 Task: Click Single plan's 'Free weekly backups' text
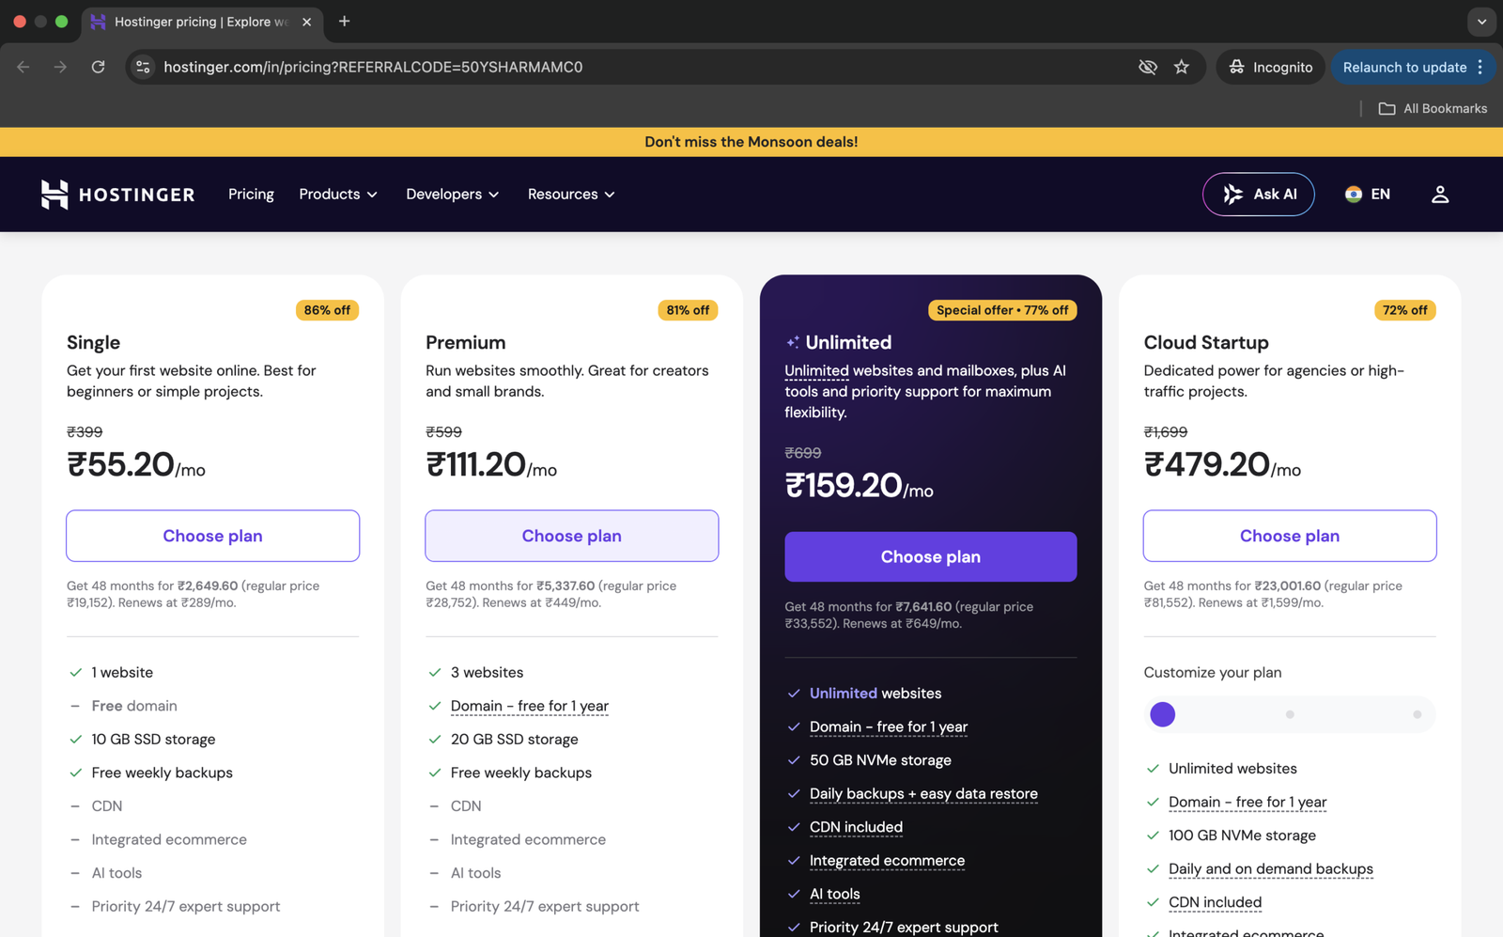coord(162,773)
